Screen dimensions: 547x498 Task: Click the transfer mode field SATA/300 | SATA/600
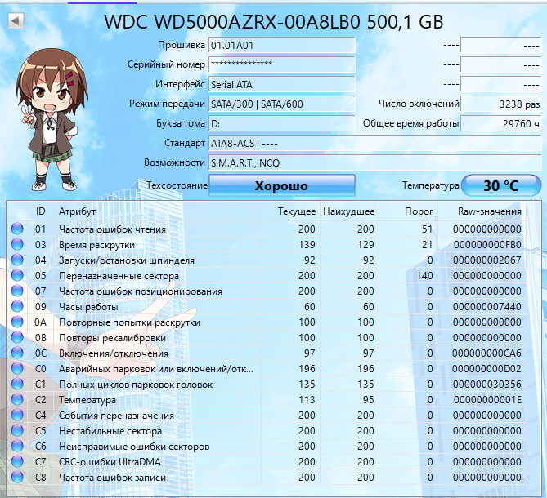282,104
